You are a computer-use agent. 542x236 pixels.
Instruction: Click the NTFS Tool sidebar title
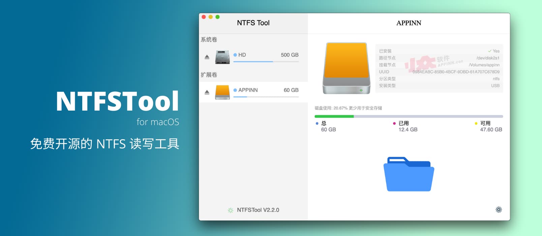point(253,23)
